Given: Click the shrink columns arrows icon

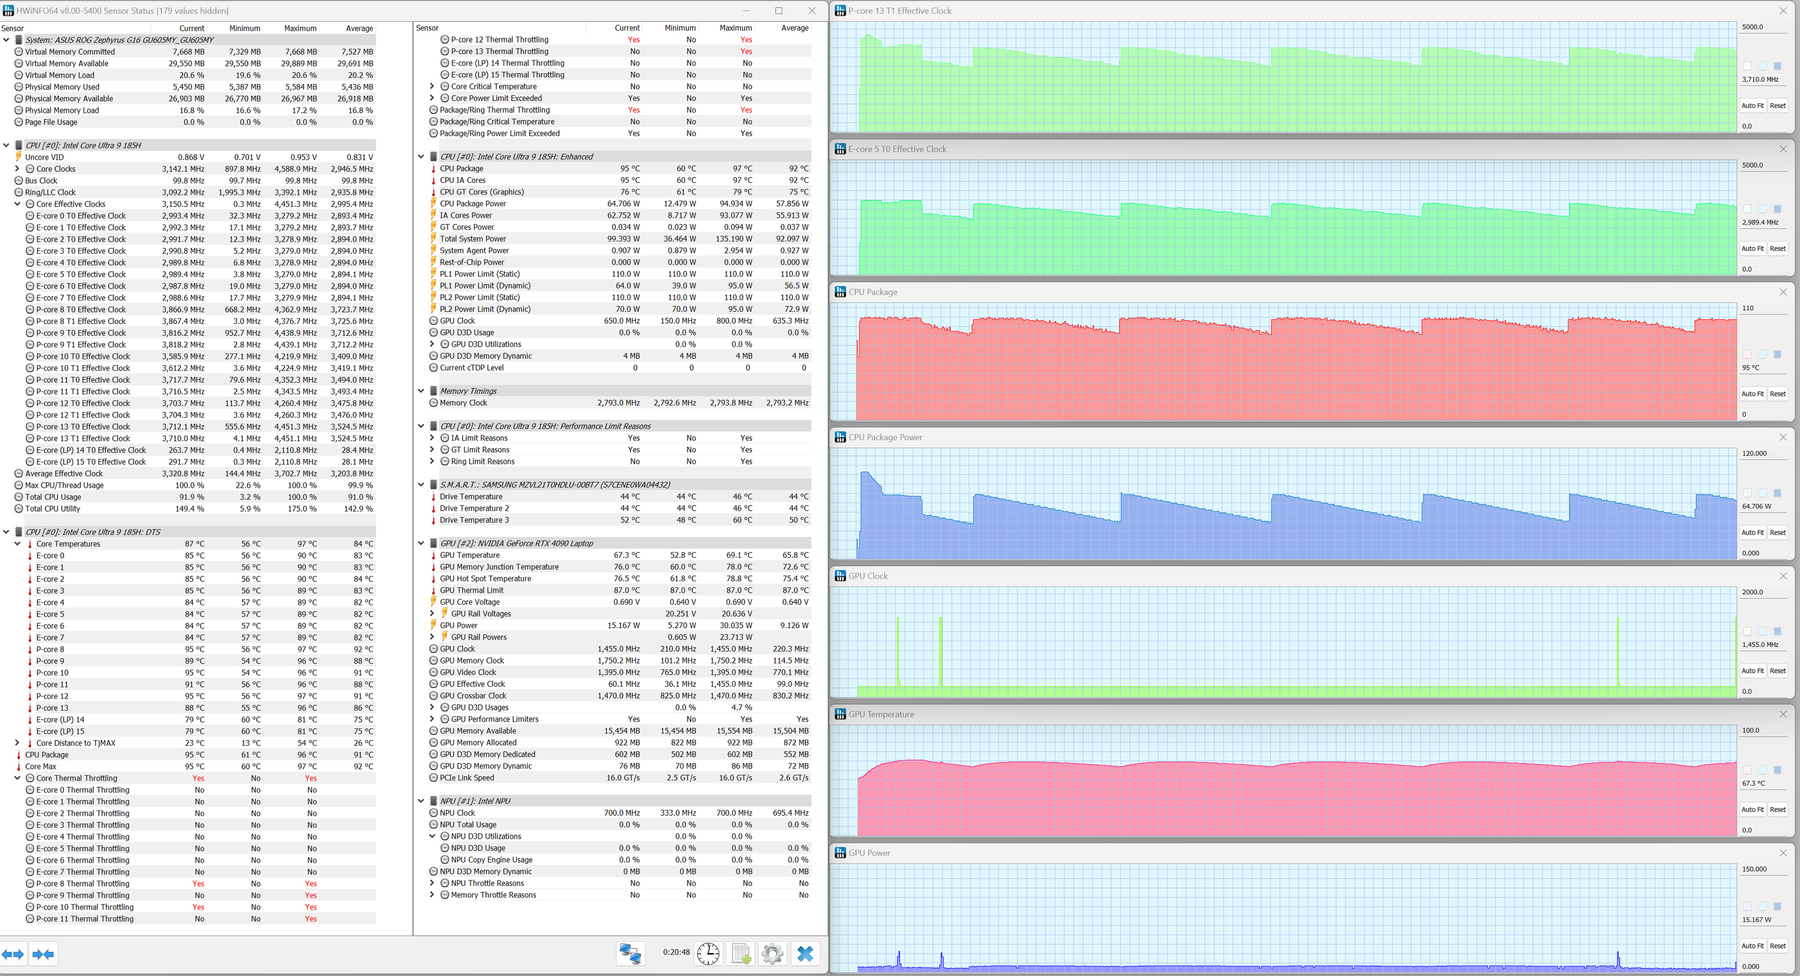Looking at the screenshot, I should (x=43, y=954).
